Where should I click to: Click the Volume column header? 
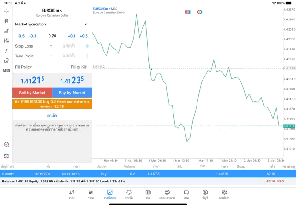pyautogui.click(x=129, y=166)
